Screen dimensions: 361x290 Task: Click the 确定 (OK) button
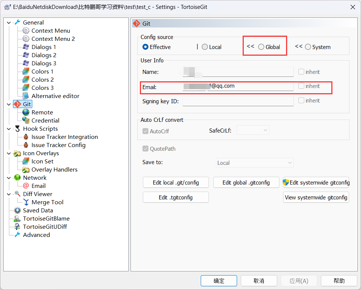click(219, 281)
